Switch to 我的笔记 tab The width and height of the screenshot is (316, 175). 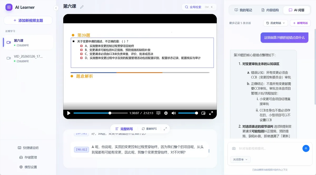[x=243, y=10]
